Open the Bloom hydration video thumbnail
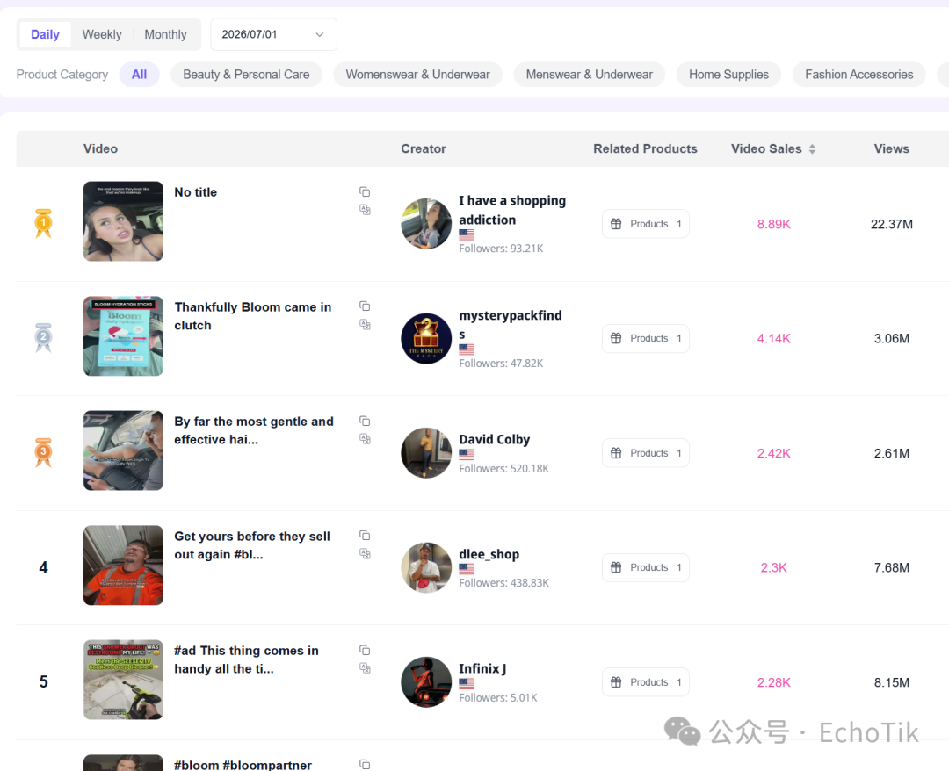 [x=124, y=336]
